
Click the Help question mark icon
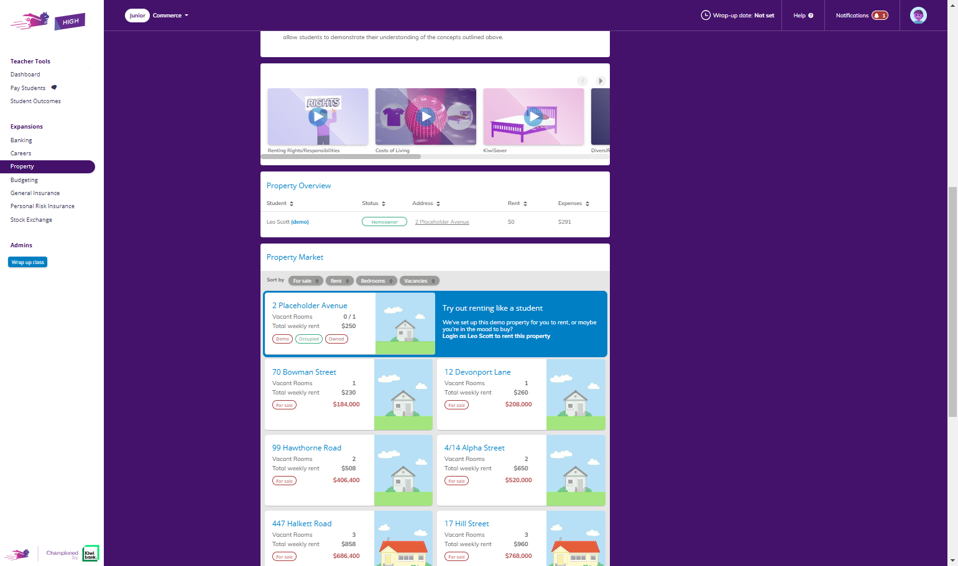coord(811,16)
